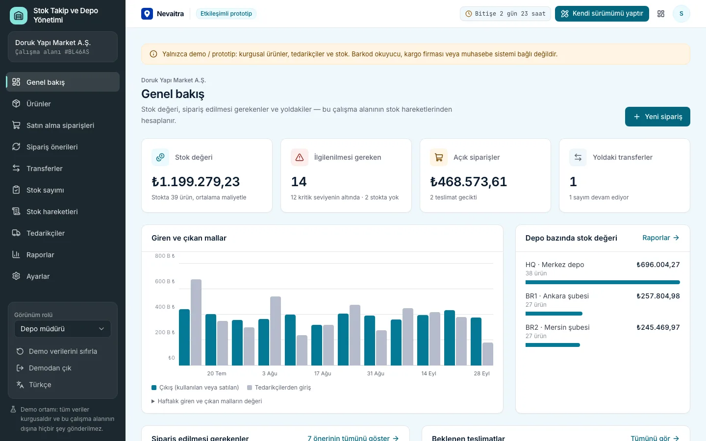Viewport: 706px width, 441px height.
Task: Open Transferler menu item
Action: click(63, 169)
